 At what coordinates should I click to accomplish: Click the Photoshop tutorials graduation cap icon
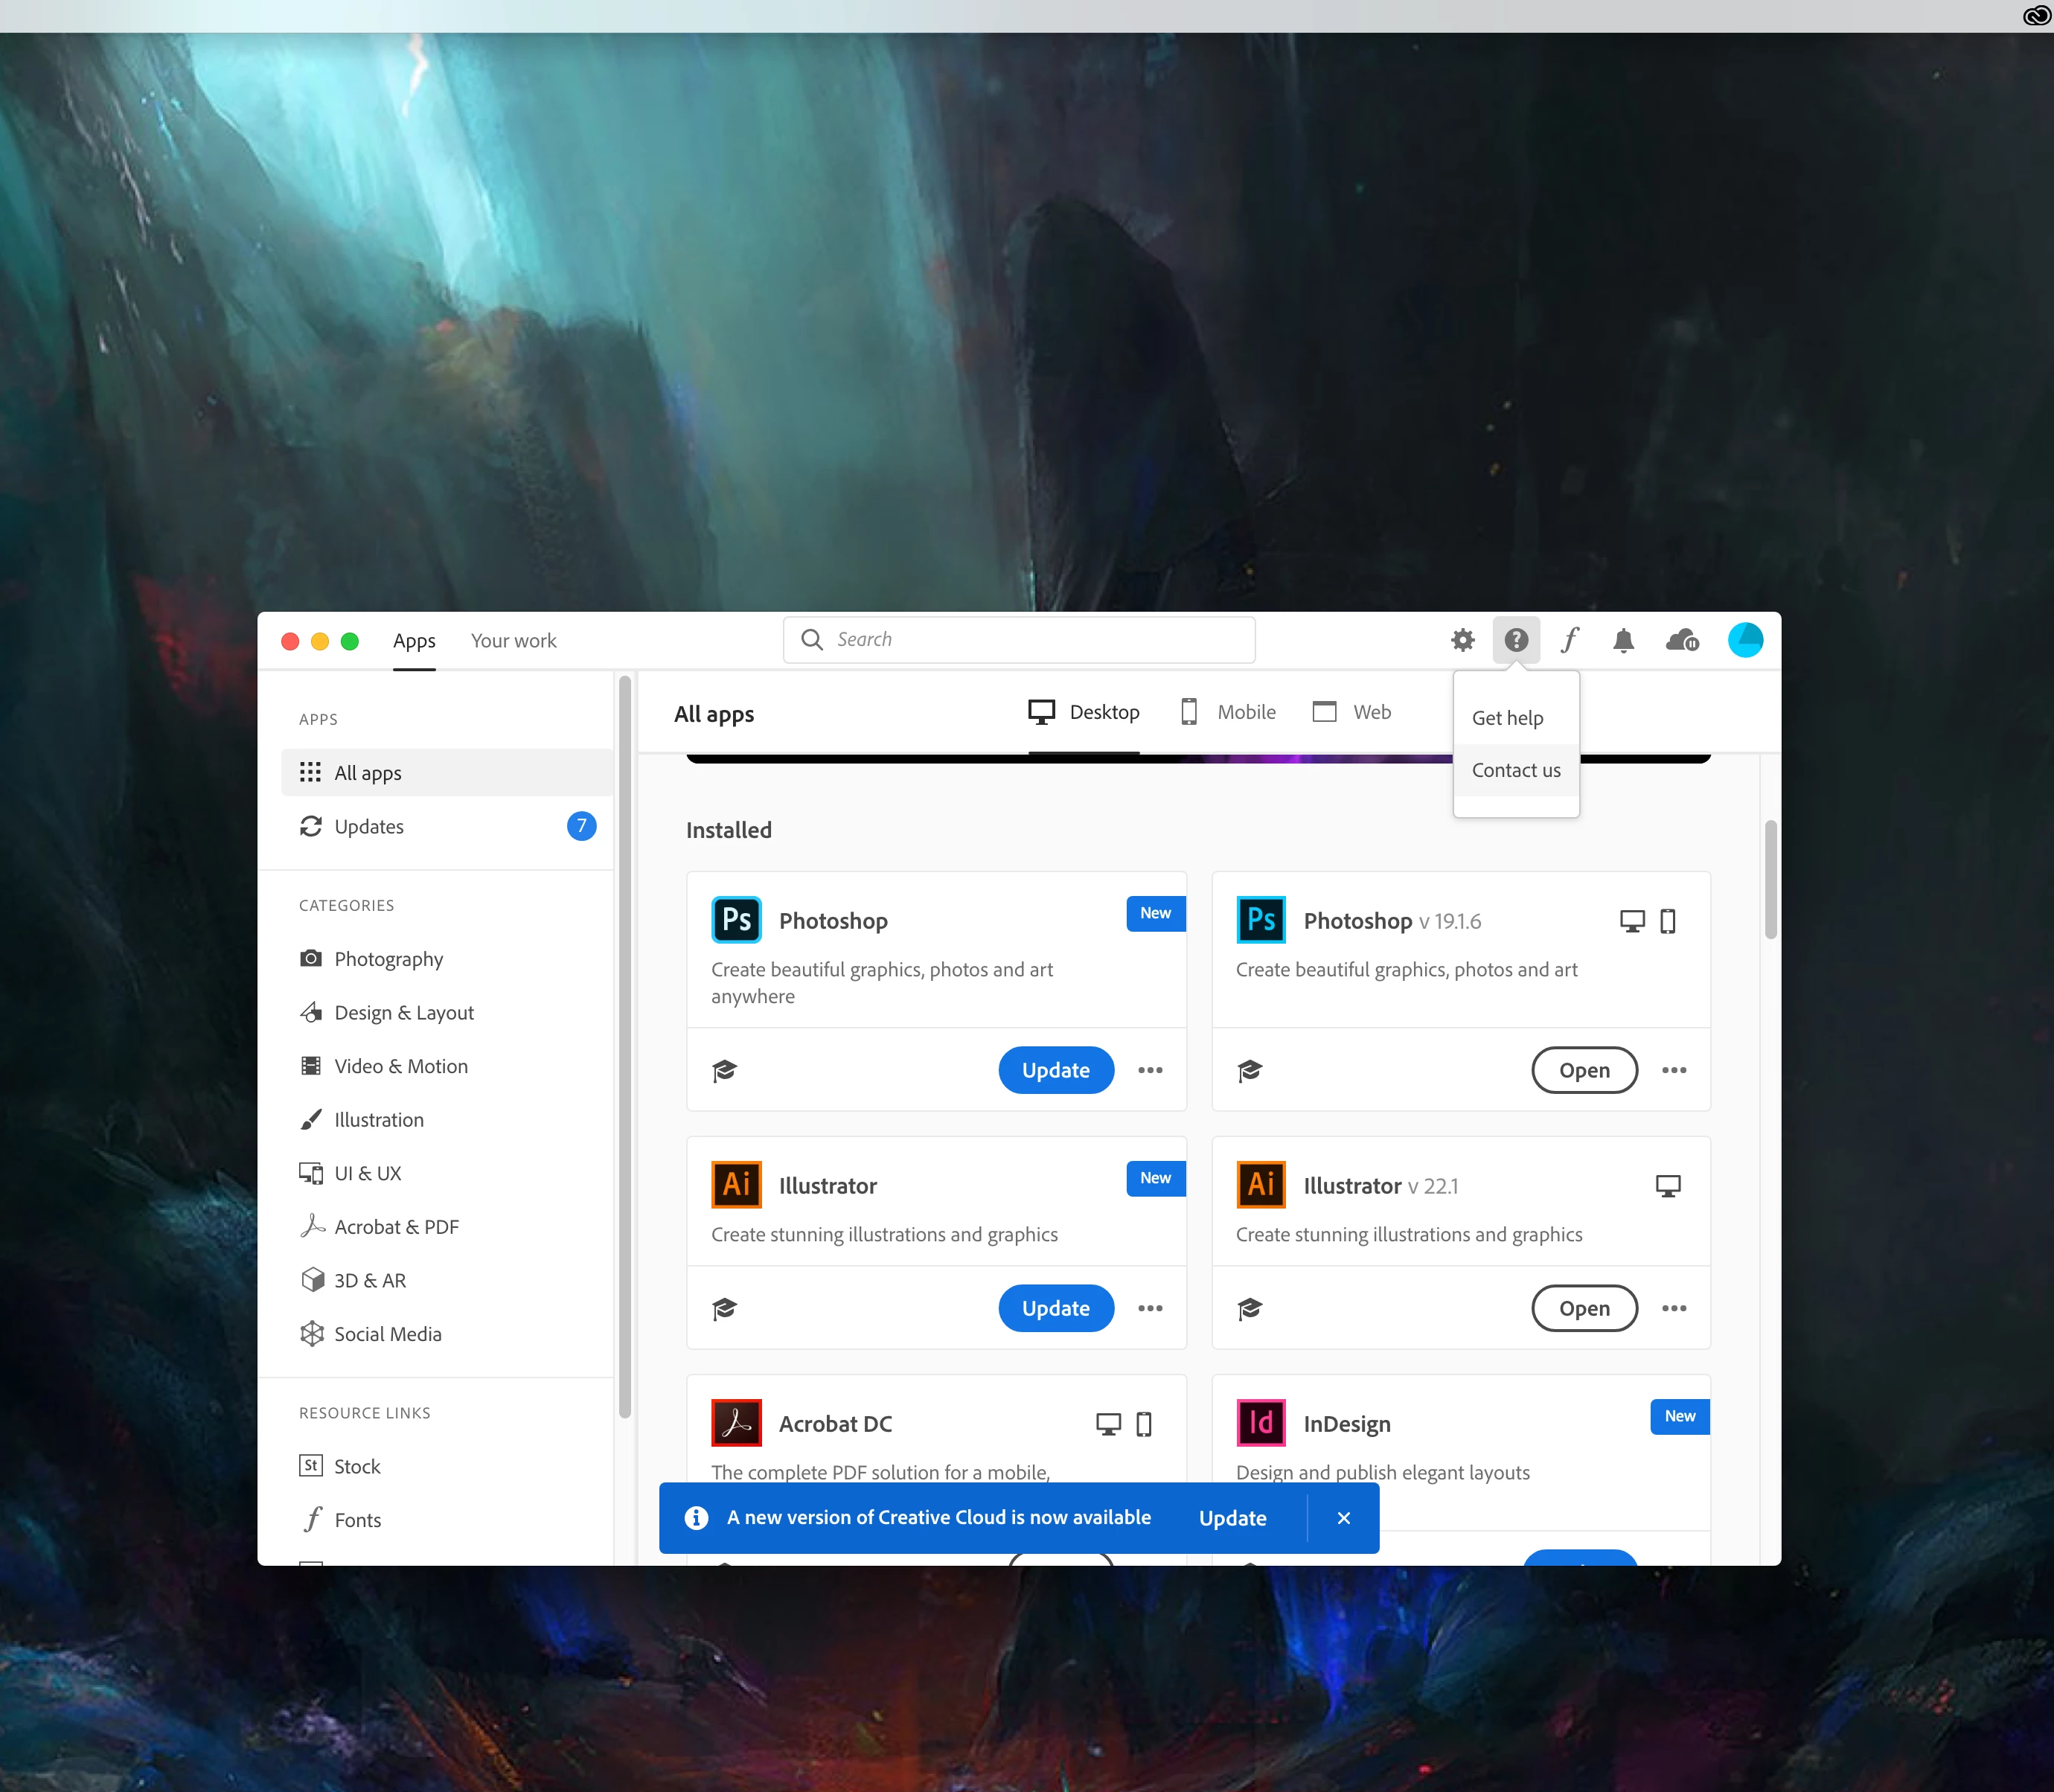(x=725, y=1070)
